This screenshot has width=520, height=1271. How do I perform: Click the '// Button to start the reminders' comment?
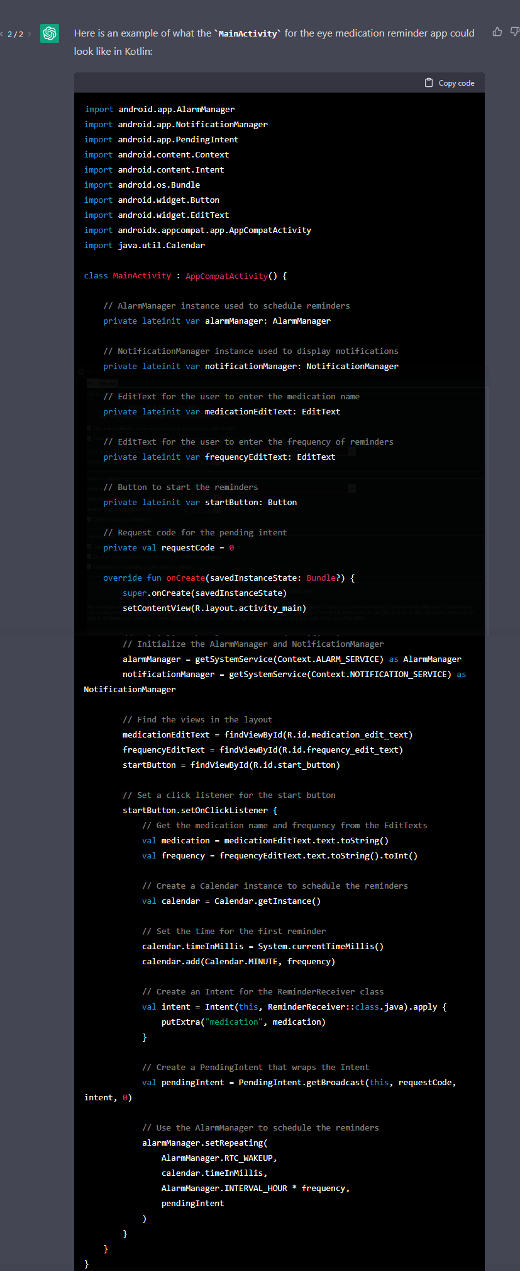coord(180,487)
